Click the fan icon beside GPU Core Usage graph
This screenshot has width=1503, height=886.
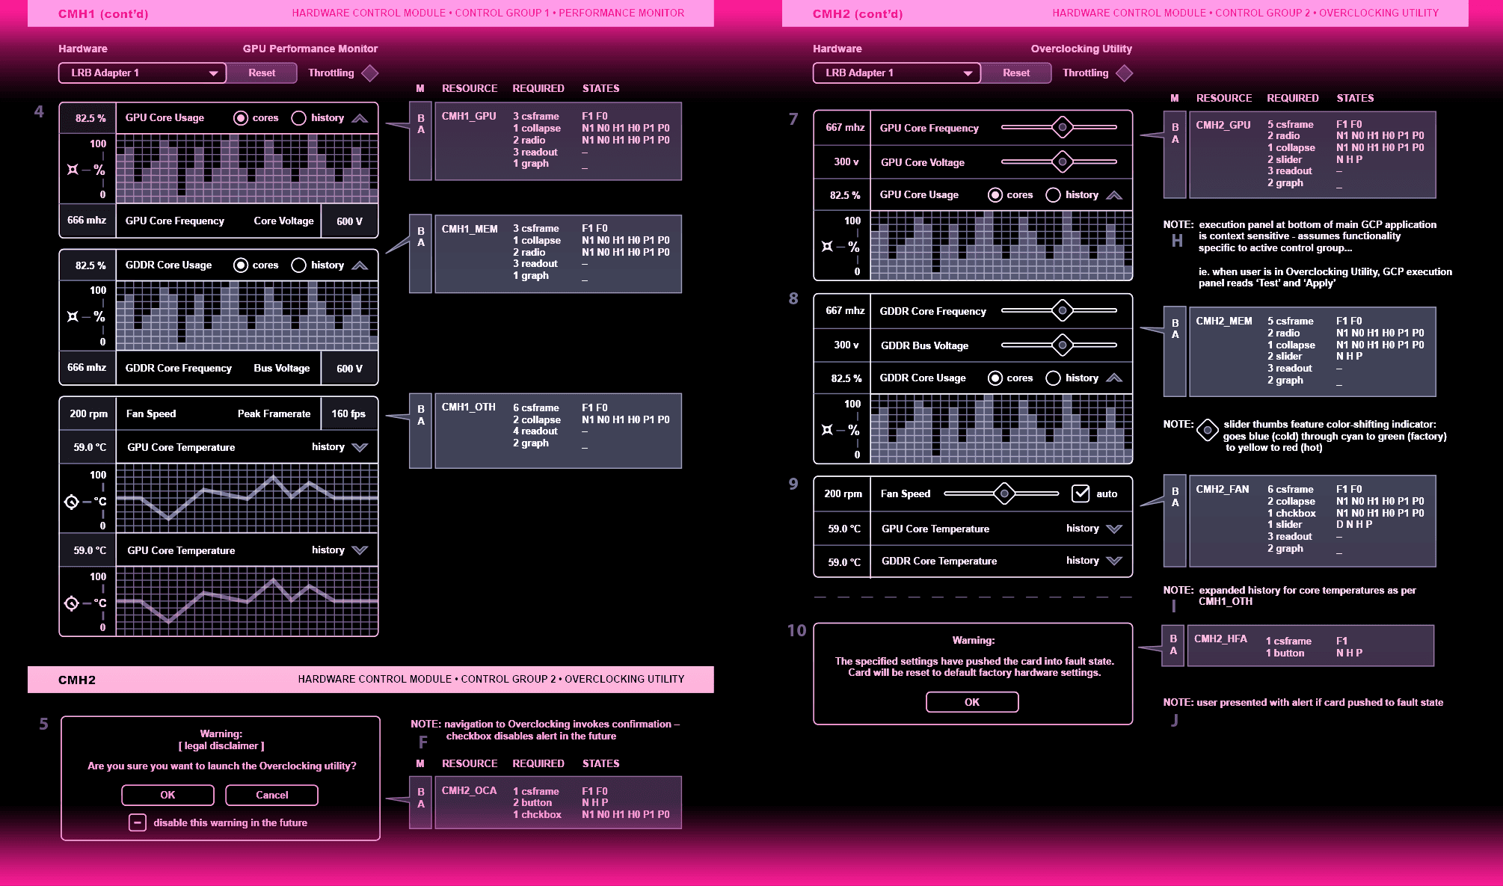[73, 170]
